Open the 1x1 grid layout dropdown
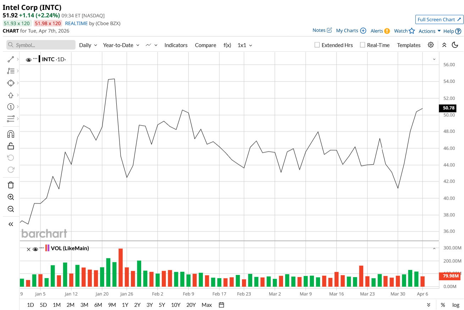Image resolution: width=464 pixels, height=310 pixels. point(245,45)
